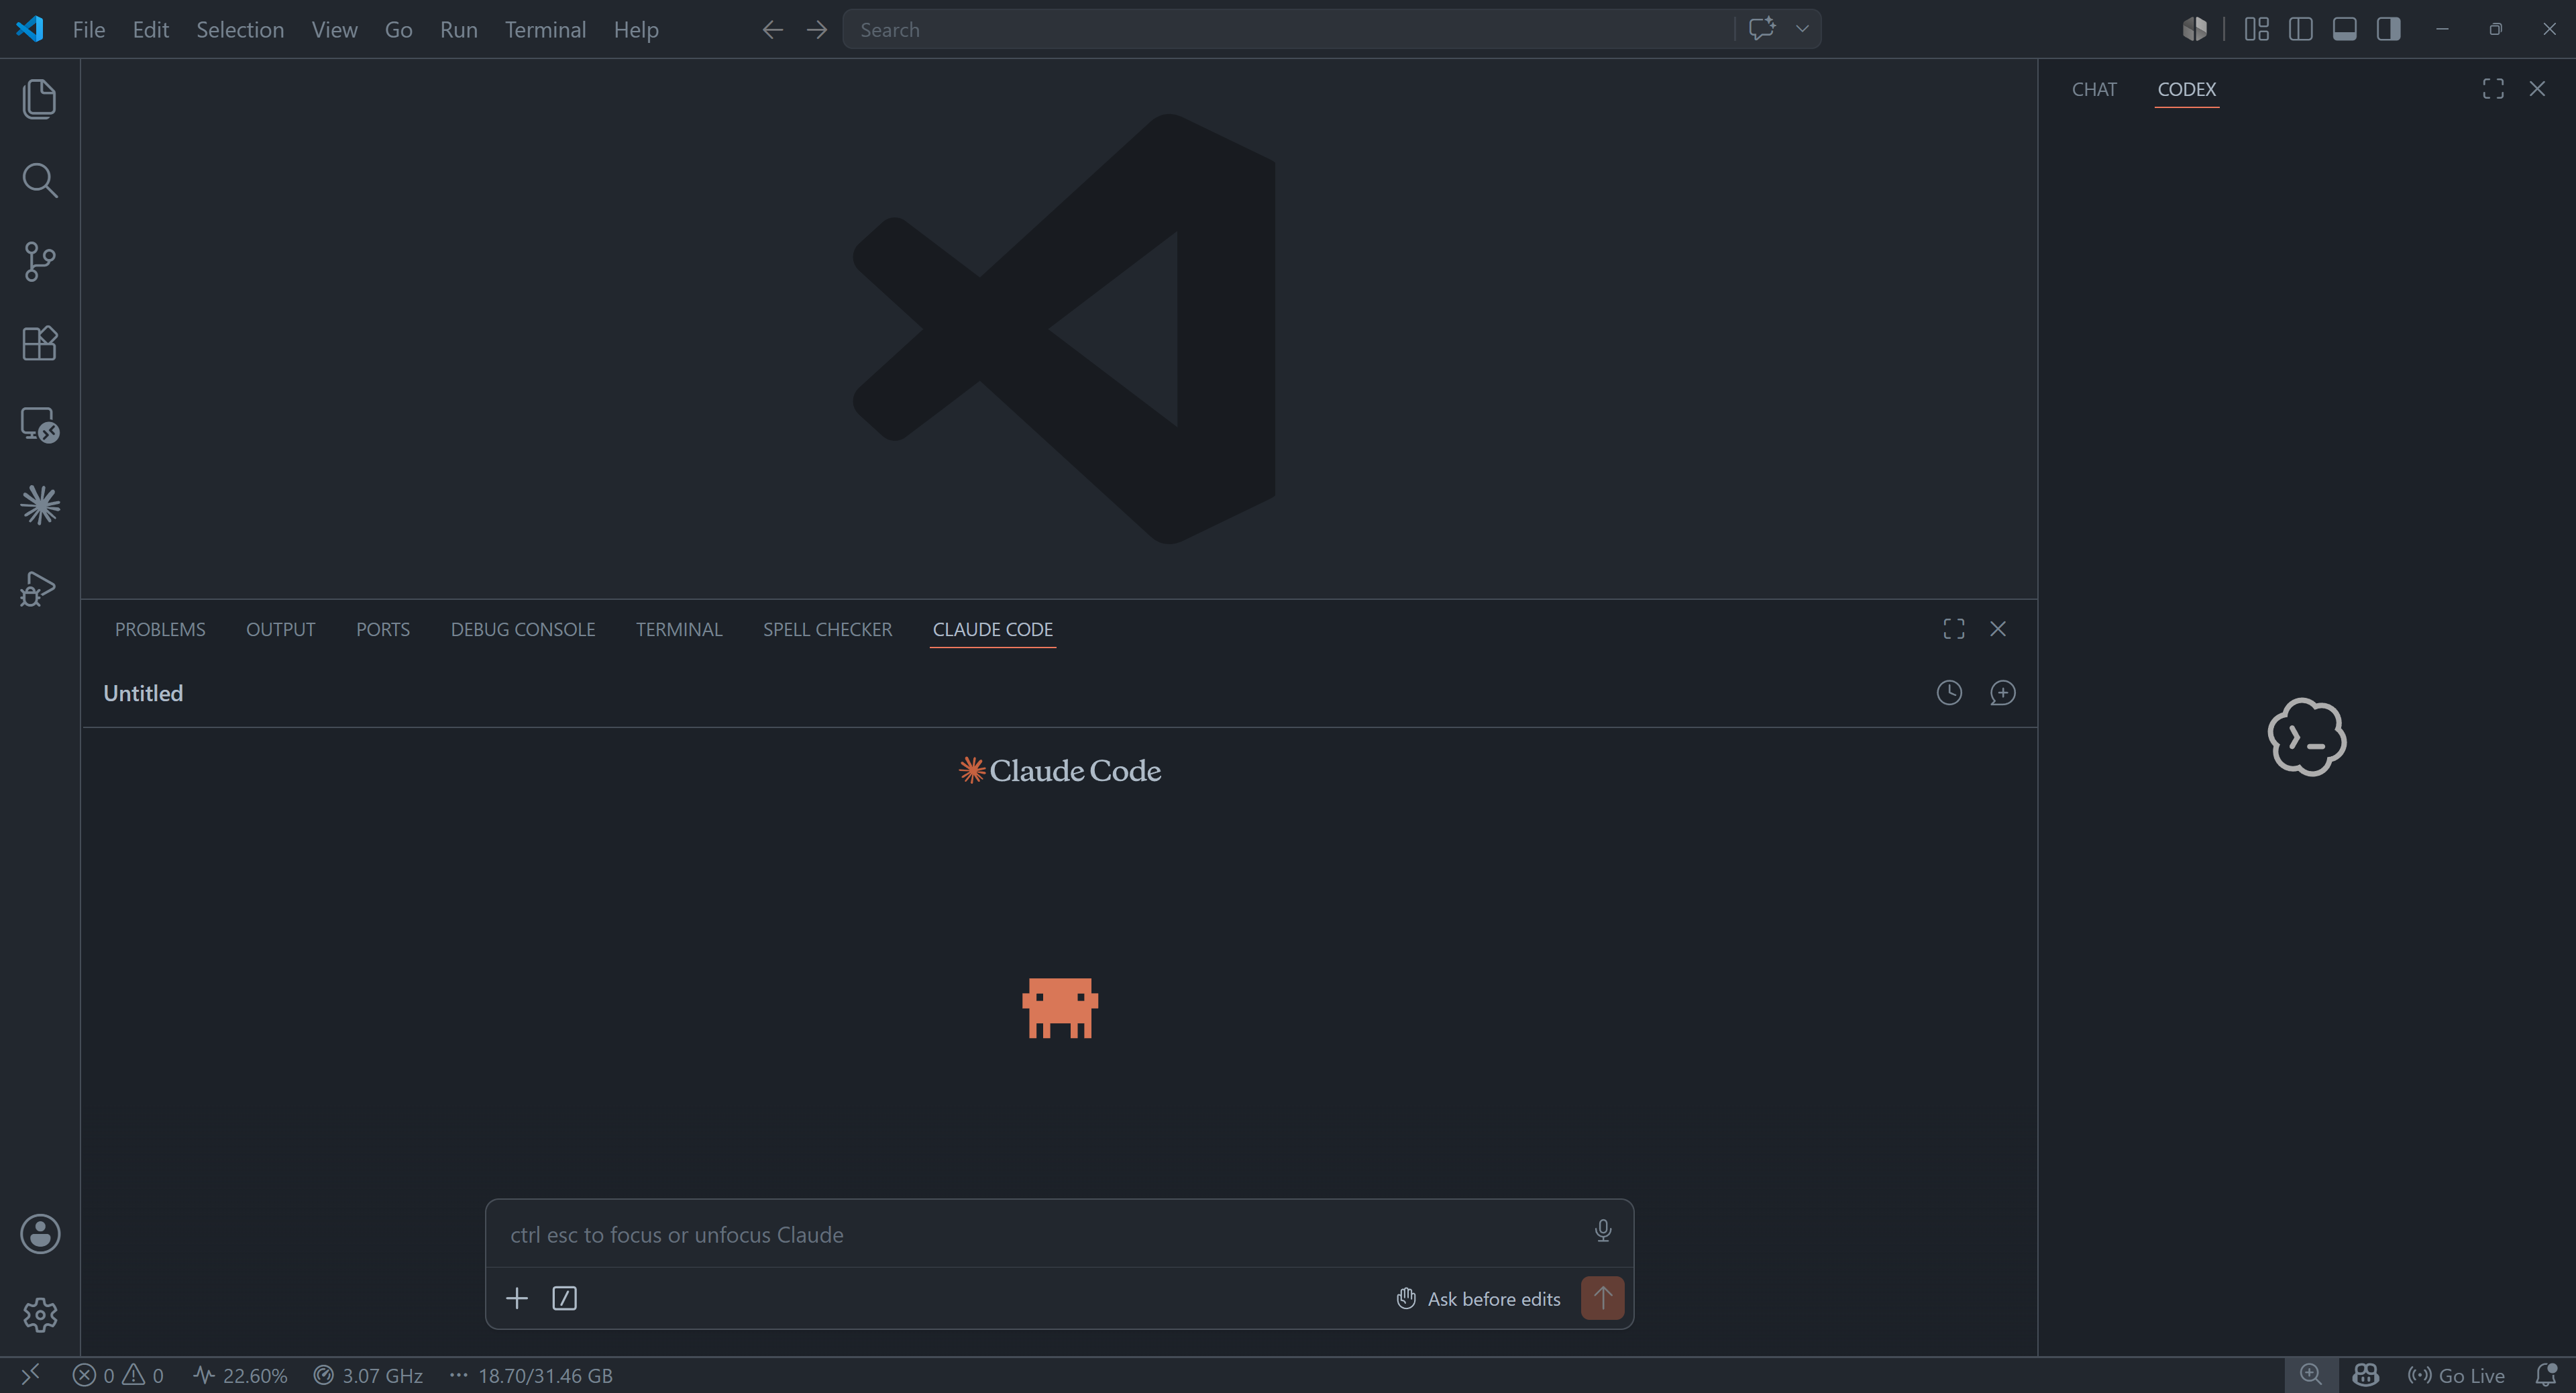Open the Terminal menu

[545, 30]
